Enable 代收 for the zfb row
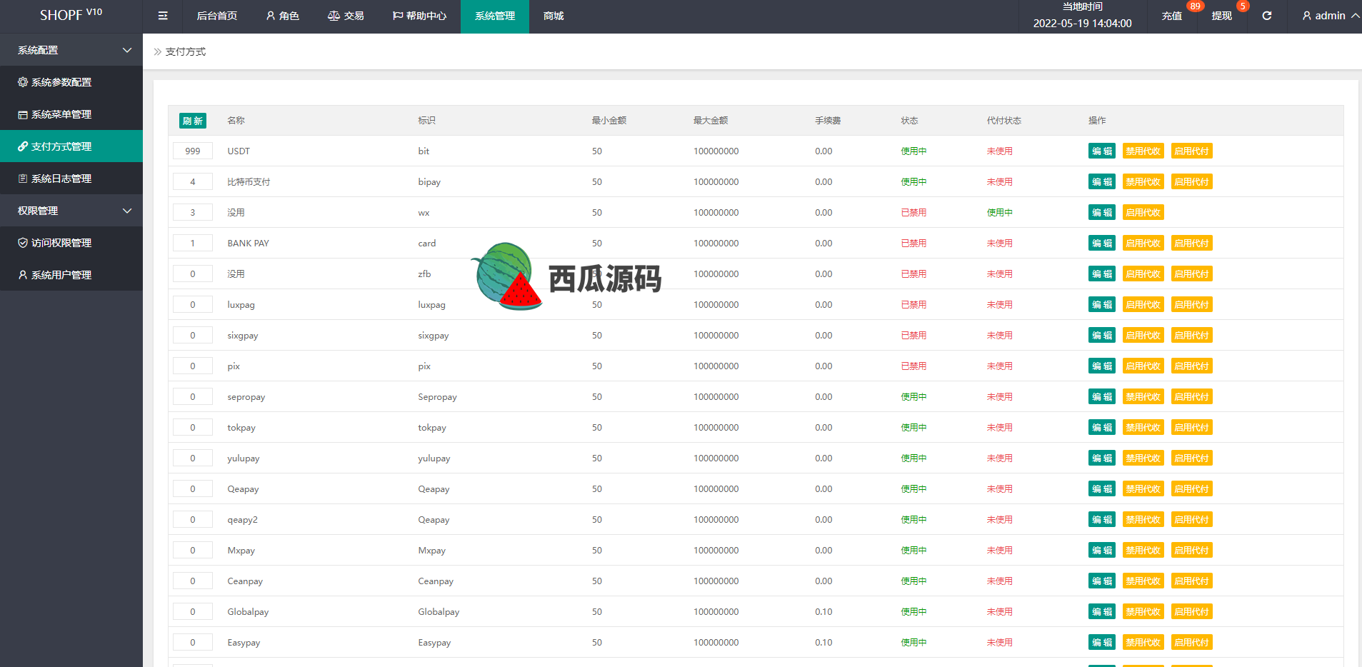Screen dimensions: 1362x667 (1143, 274)
